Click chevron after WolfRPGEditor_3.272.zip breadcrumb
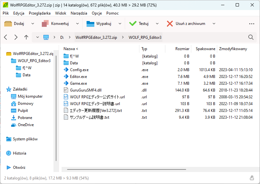 click(123, 38)
